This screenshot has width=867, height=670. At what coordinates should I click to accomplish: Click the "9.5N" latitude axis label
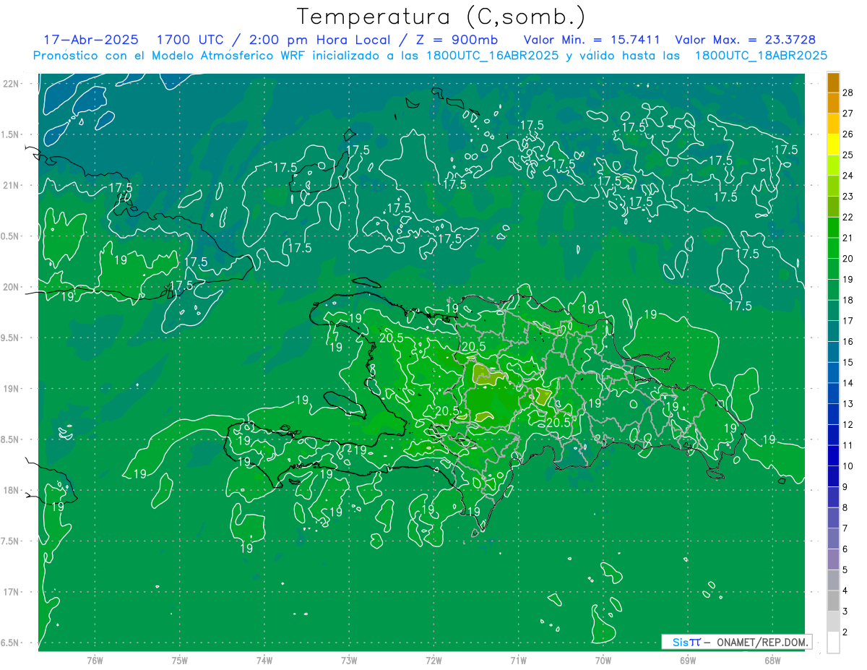click(x=11, y=338)
